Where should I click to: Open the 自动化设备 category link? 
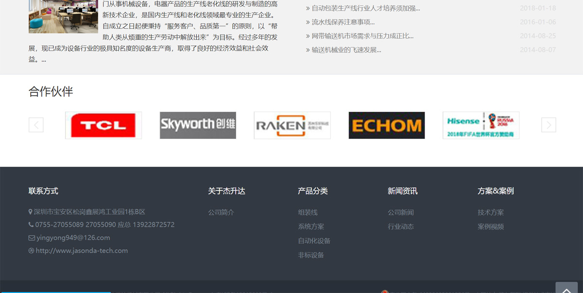314,241
